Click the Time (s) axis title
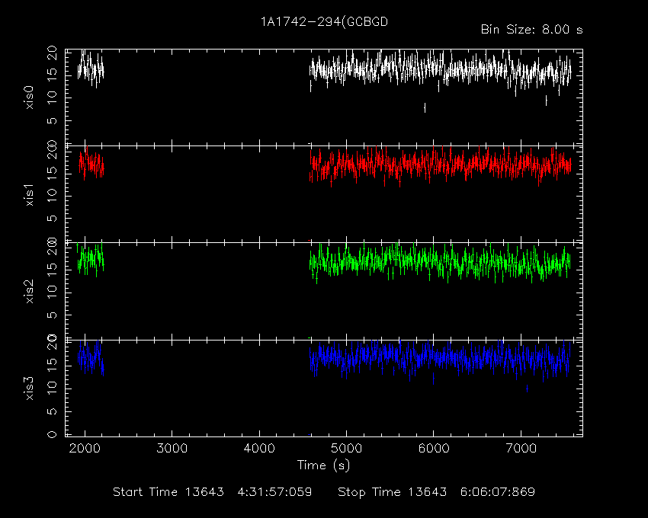This screenshot has width=648, height=518. [x=323, y=465]
